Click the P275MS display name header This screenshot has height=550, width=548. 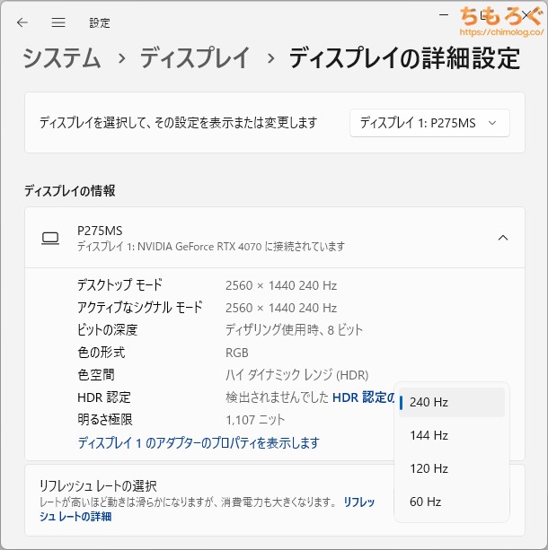(x=100, y=231)
